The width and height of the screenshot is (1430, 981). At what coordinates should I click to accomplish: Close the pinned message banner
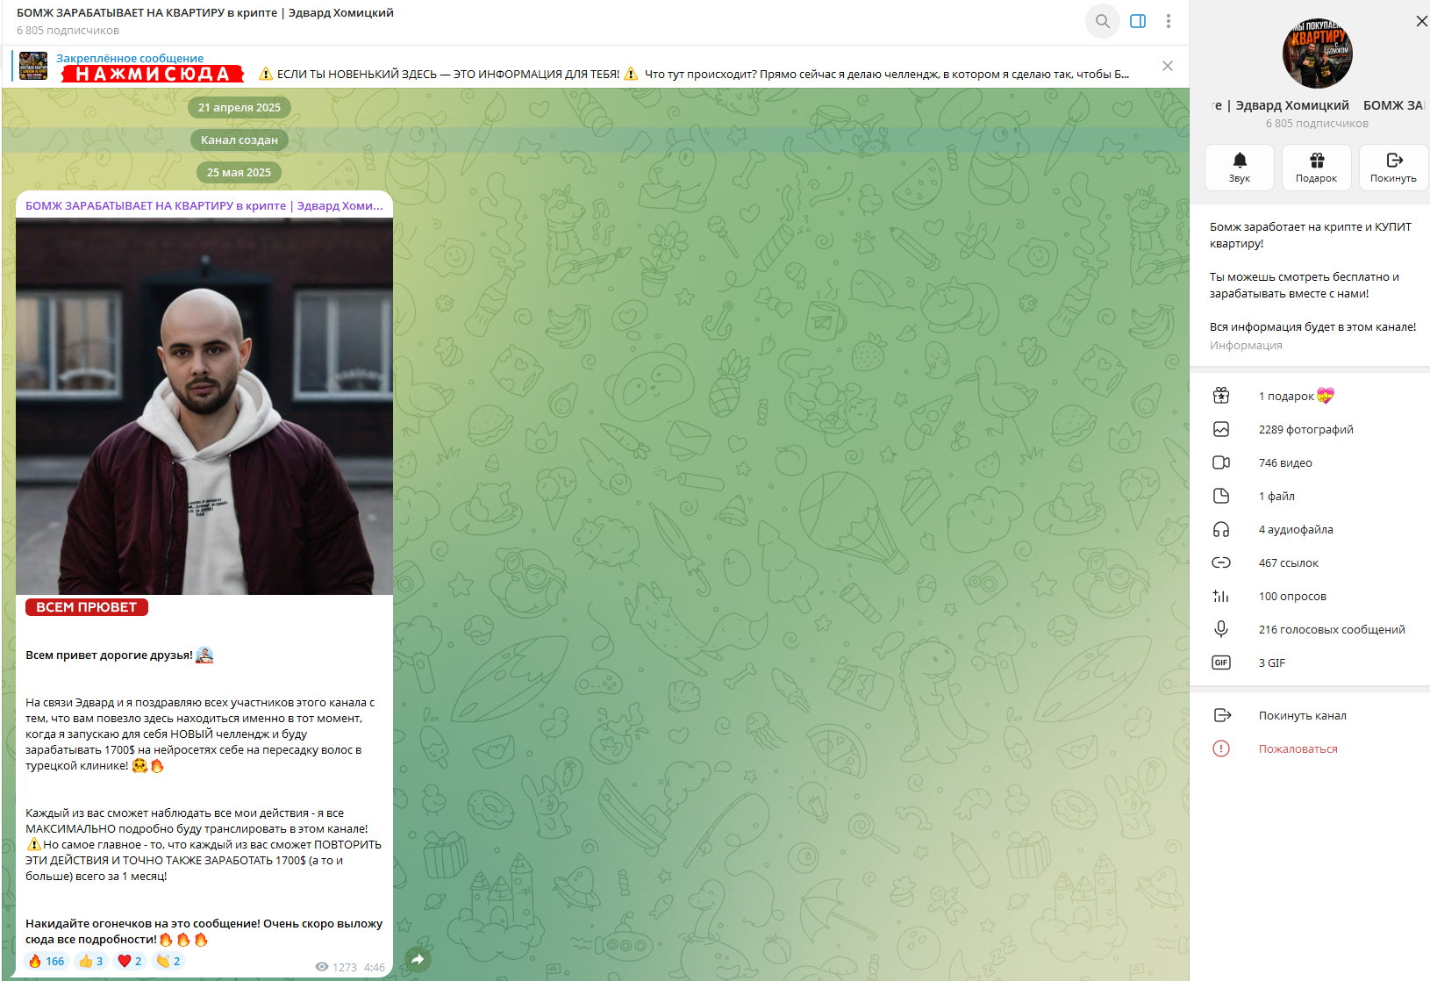pyautogui.click(x=1168, y=66)
